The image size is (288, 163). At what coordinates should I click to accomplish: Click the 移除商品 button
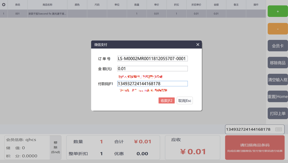tap(278, 63)
